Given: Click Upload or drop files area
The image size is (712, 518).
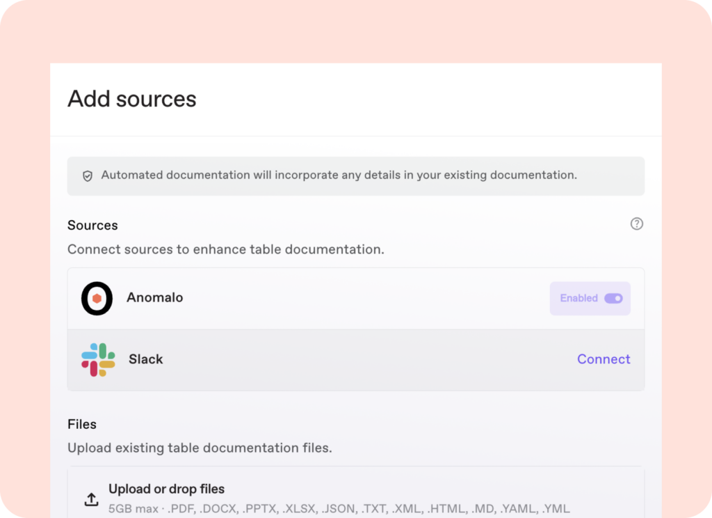Looking at the screenshot, I should tap(356, 493).
